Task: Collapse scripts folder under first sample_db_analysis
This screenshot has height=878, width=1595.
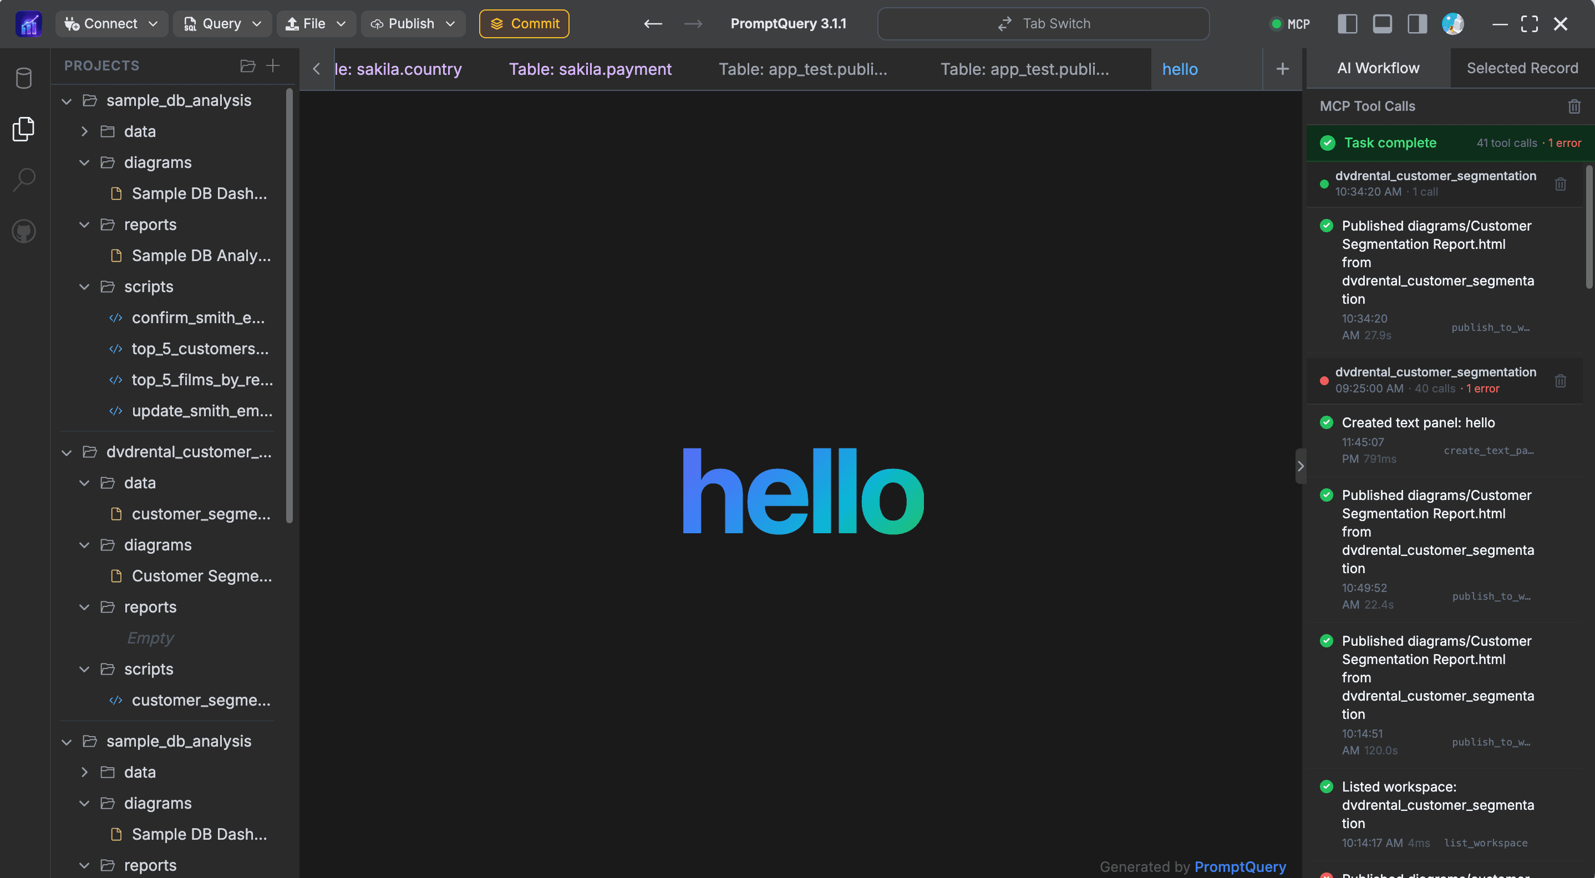Action: (x=84, y=287)
